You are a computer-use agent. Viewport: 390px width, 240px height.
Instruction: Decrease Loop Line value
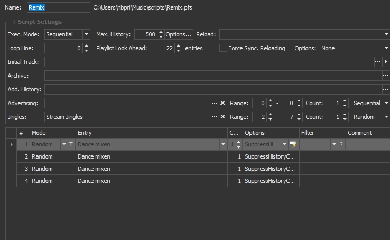pyautogui.click(x=86, y=51)
